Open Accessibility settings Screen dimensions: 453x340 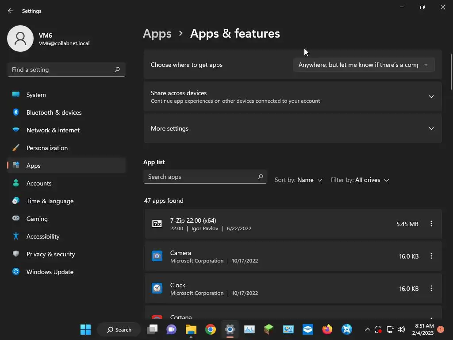click(66, 236)
